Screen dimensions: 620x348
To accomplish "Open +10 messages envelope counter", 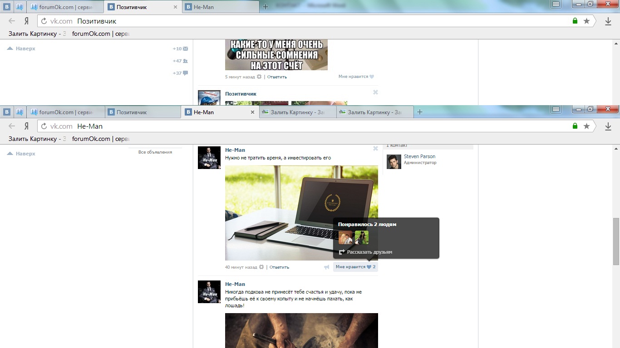I will [180, 48].
